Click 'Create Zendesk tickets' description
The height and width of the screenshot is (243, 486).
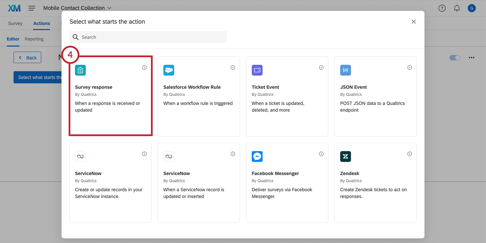tap(373, 193)
